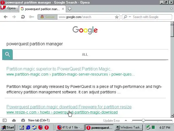Open Partition magic superior to PowerQuest link
174x131 pixels.
59,69
